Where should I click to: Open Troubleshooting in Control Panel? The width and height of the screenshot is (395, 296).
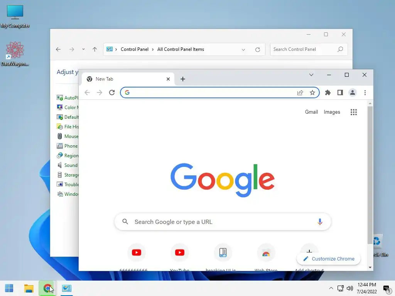coord(68,185)
